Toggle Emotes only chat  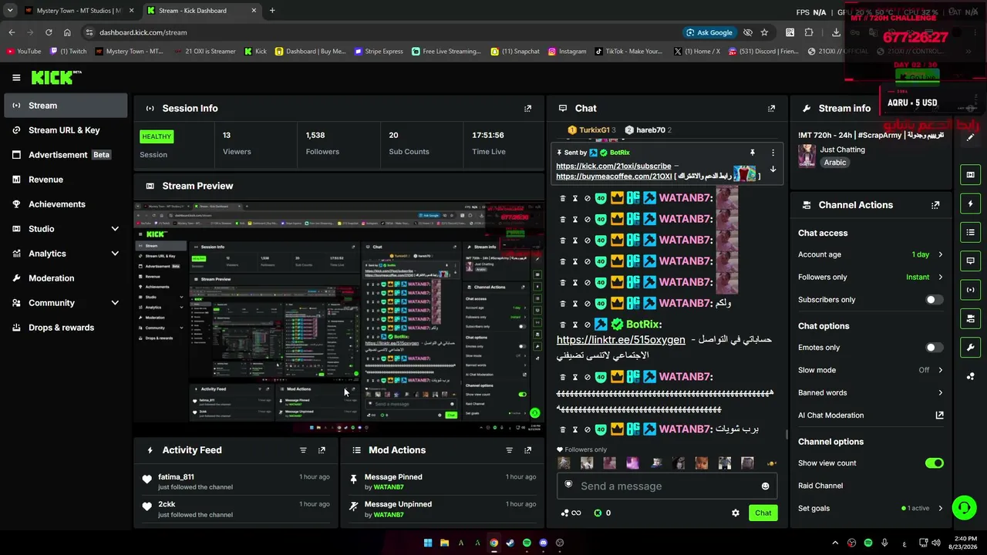(934, 348)
